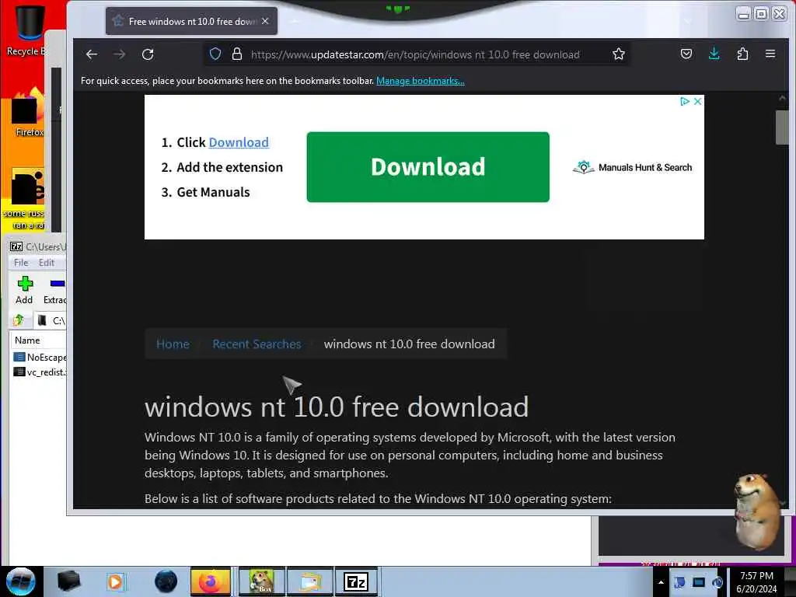Select the Firefox desktop shortcut
The image size is (796, 597).
pos(28,112)
